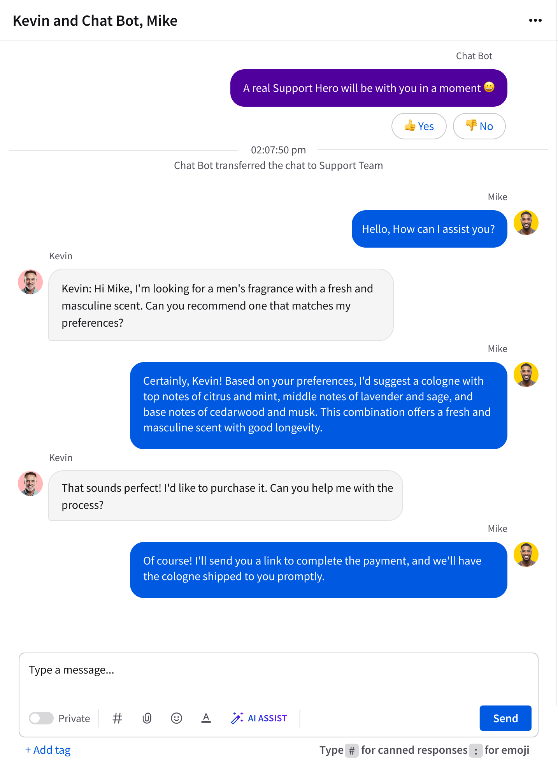Open the conversation options three-dot menu
This screenshot has height=767, width=558.
535,20
